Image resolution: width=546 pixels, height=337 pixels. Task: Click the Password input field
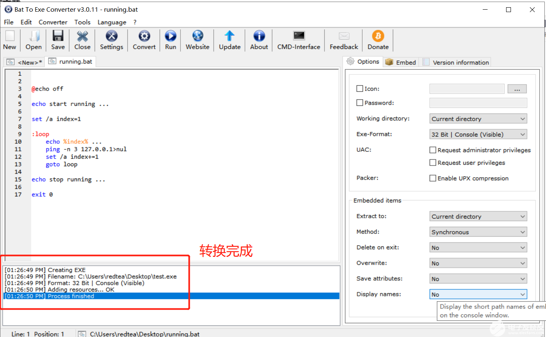point(478,103)
